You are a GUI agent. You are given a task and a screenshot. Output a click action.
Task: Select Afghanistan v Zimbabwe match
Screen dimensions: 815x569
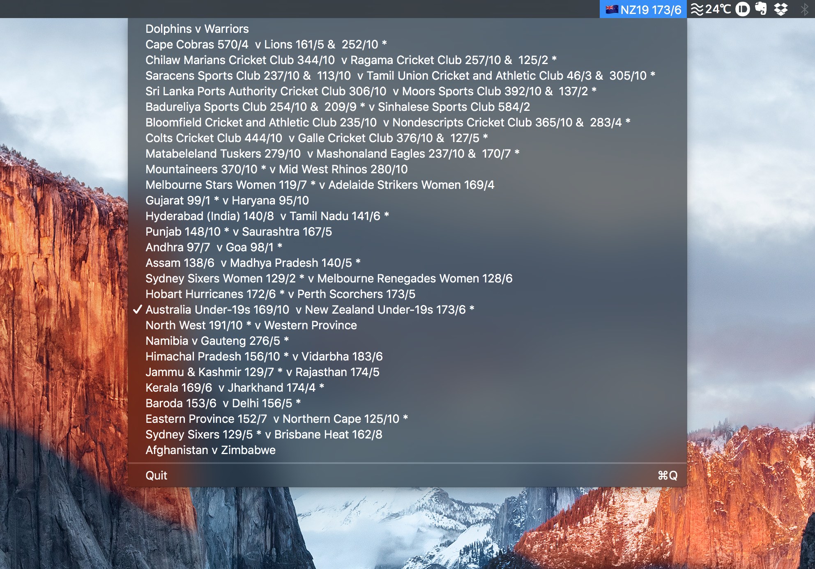(210, 450)
